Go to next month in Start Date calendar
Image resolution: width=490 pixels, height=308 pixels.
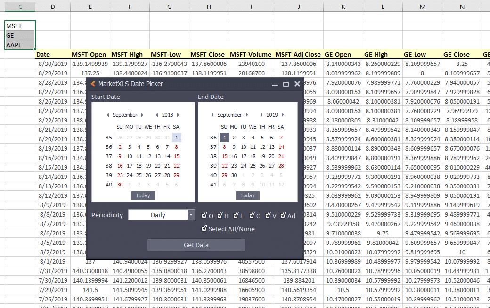tap(142, 115)
